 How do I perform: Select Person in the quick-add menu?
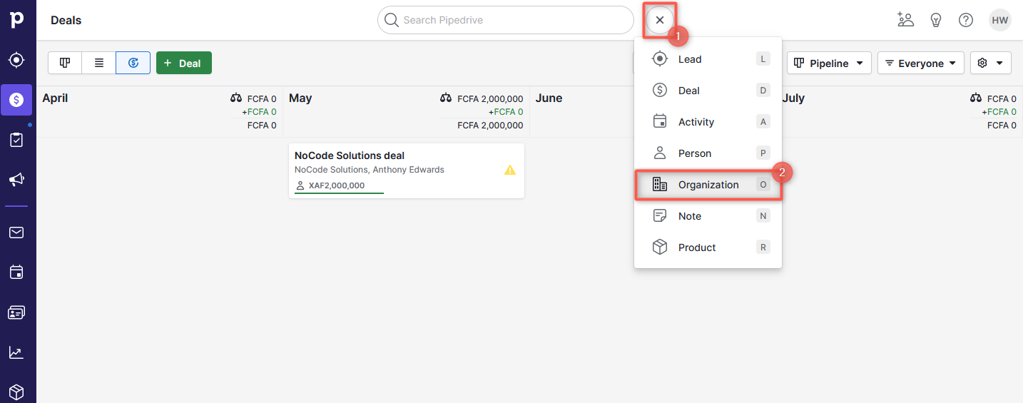(694, 153)
